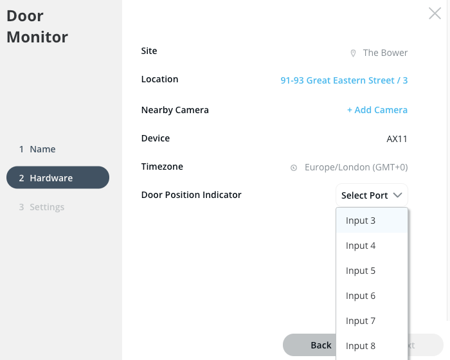The height and width of the screenshot is (360, 450).
Task: Select Input 5 as the port
Action: click(x=361, y=271)
